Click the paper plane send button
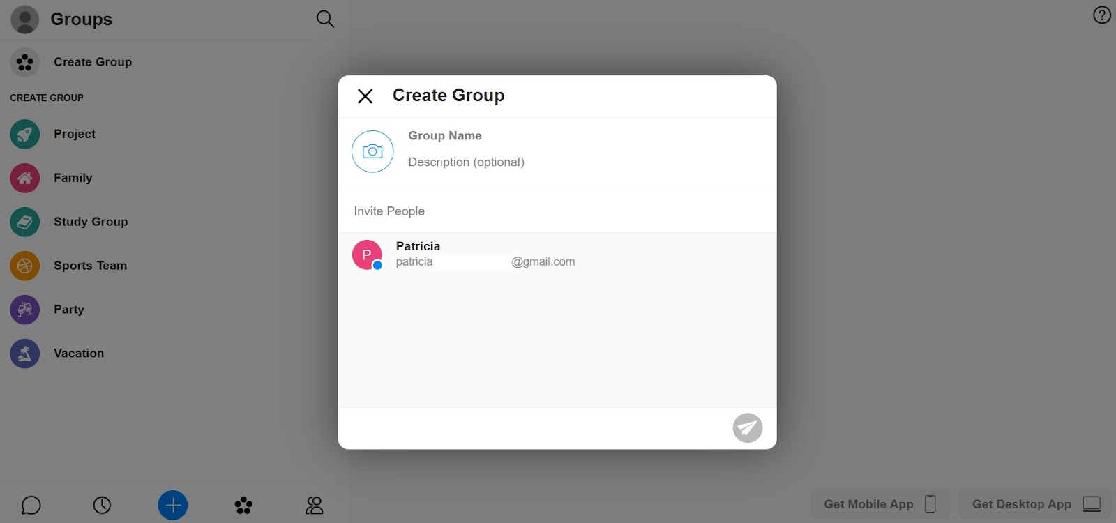This screenshot has height=523, width=1116. [x=747, y=427]
